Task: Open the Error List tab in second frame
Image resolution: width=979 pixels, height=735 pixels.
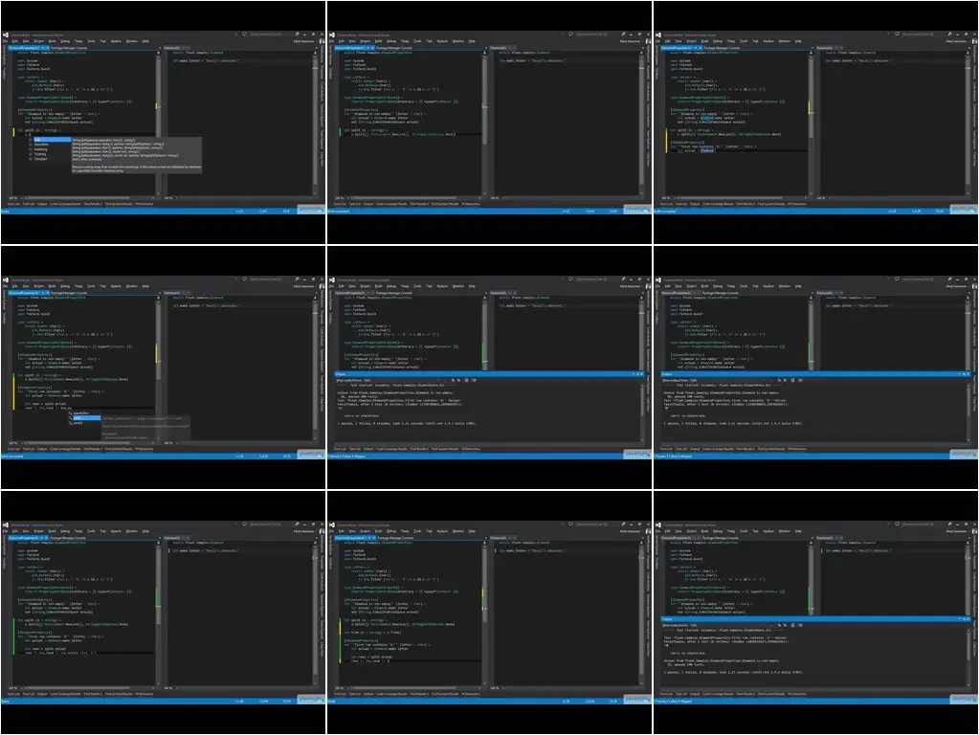Action: [x=341, y=204]
